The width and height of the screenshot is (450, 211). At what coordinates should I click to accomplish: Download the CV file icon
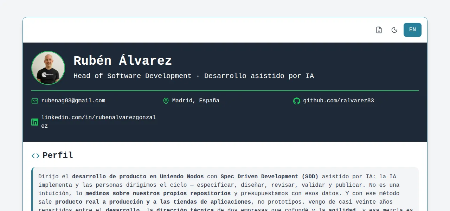(x=379, y=30)
